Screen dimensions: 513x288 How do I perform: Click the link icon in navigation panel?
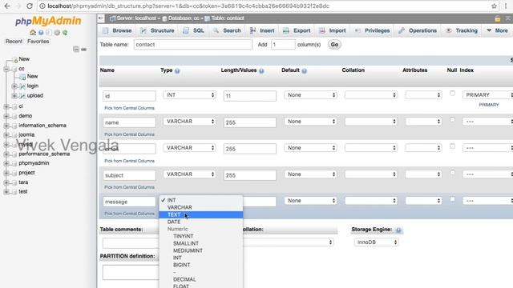(83, 50)
